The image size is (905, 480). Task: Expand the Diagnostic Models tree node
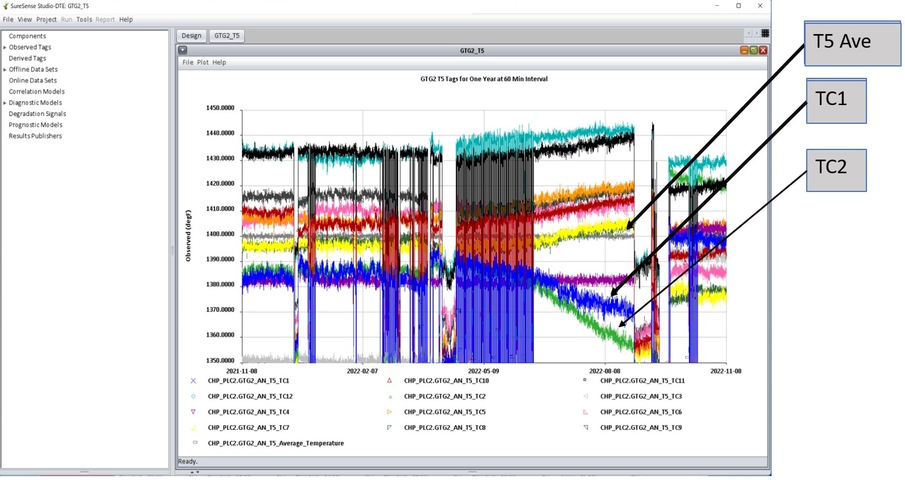tap(5, 103)
